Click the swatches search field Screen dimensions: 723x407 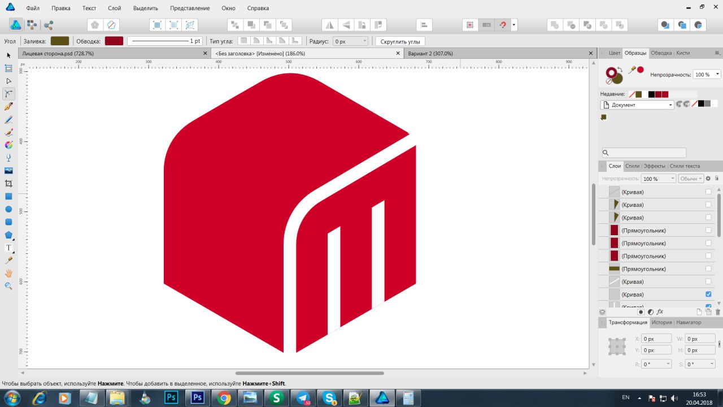[644, 153]
